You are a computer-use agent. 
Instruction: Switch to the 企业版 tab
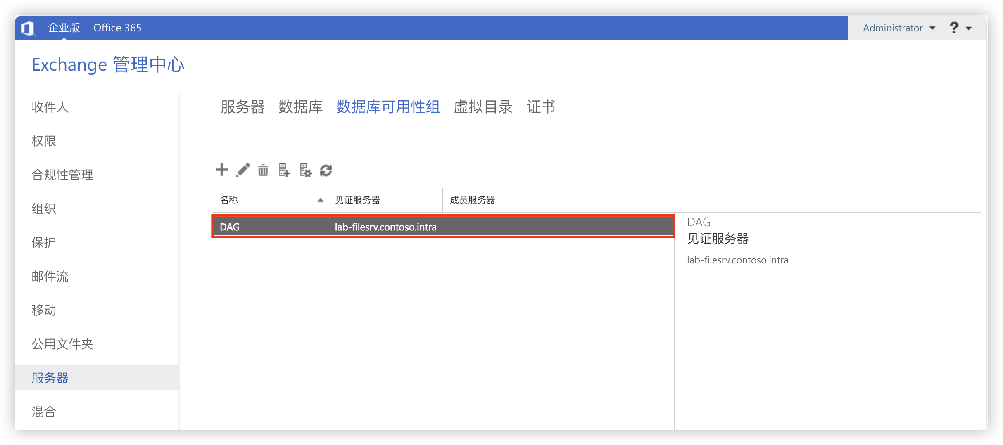point(64,28)
